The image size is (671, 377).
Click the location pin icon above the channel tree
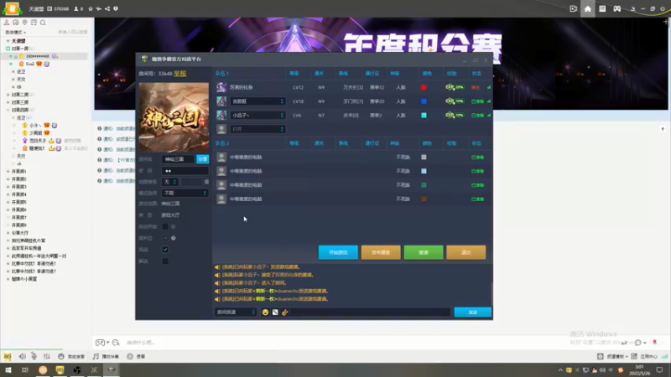tap(25, 23)
